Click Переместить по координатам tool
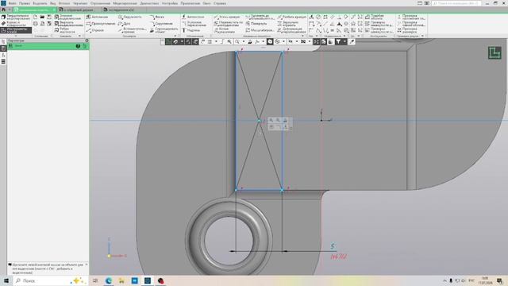The height and width of the screenshot is (286, 508). click(x=228, y=24)
